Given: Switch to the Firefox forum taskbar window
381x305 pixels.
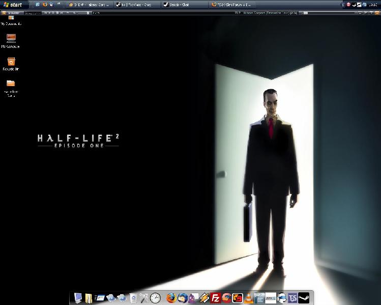Looking at the screenshot, I should point(233,5).
